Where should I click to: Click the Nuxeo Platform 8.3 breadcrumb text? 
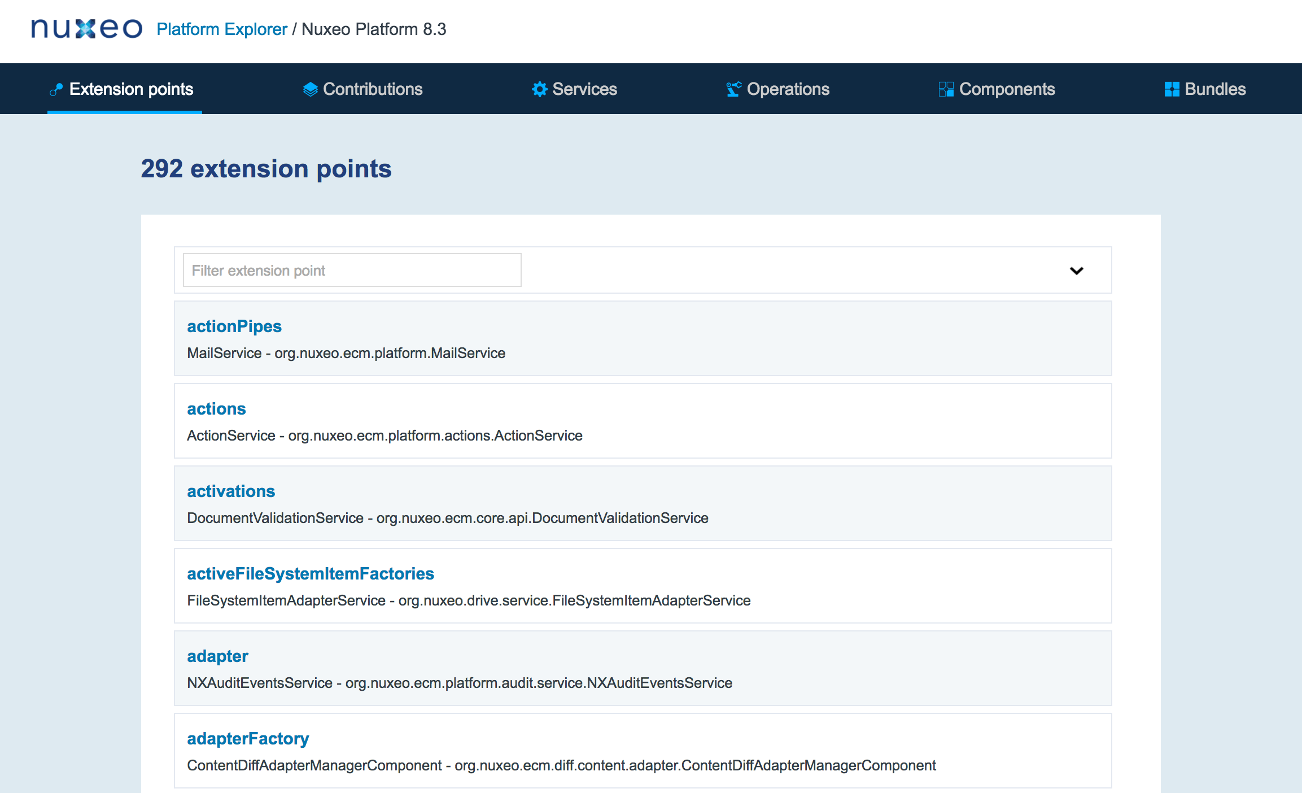coord(374,29)
